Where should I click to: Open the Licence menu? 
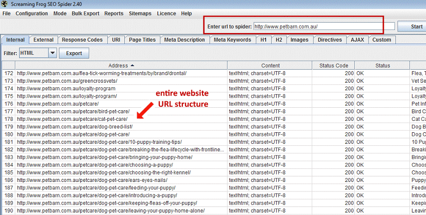point(166,14)
